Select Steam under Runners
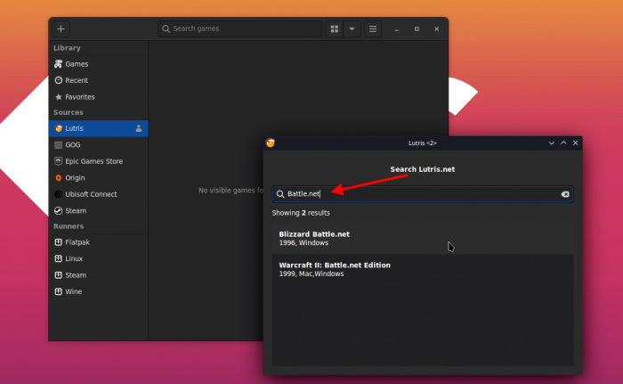The height and width of the screenshot is (384, 623). coord(99,275)
